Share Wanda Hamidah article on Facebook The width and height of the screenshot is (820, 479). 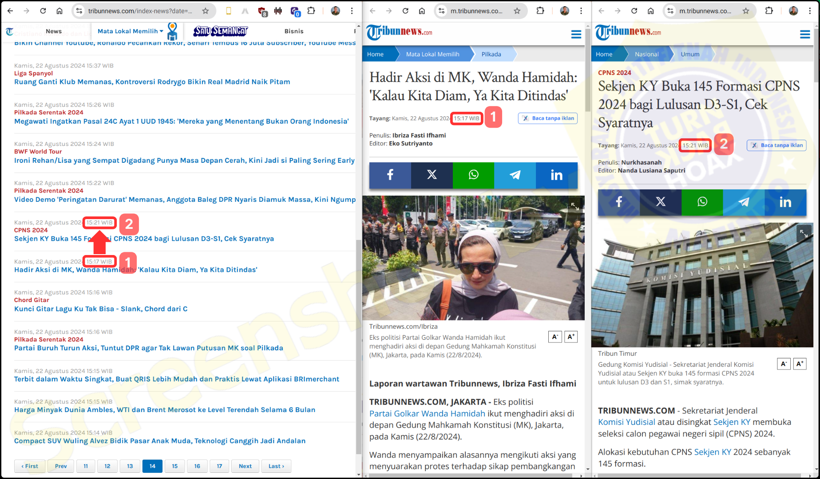pos(390,175)
